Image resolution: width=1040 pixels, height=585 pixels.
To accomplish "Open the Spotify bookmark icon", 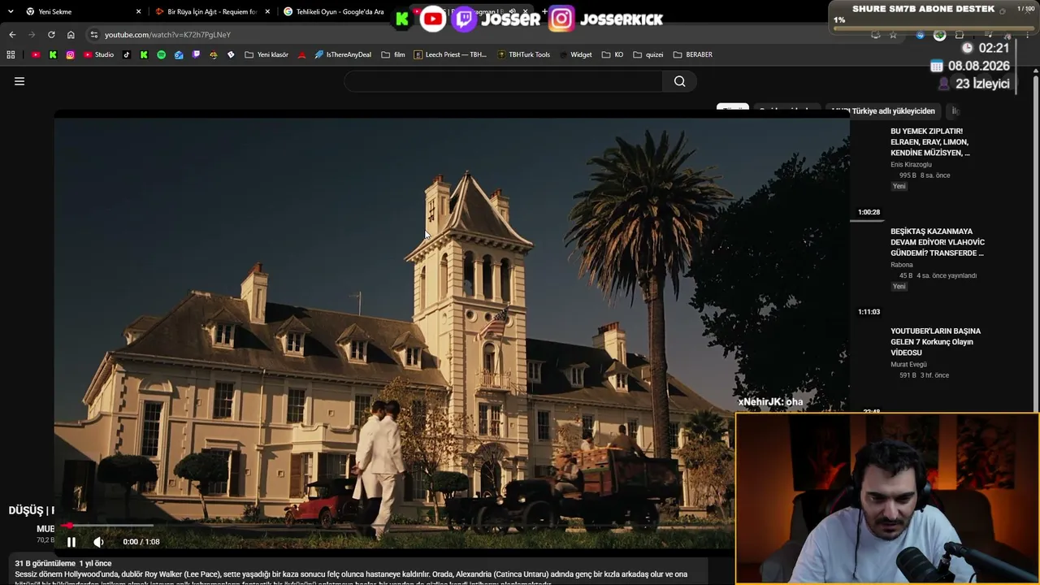I will pos(161,54).
